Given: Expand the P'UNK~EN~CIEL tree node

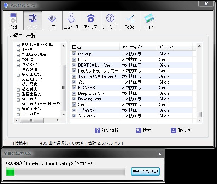Looking at the screenshot, I should (x=18, y=45).
